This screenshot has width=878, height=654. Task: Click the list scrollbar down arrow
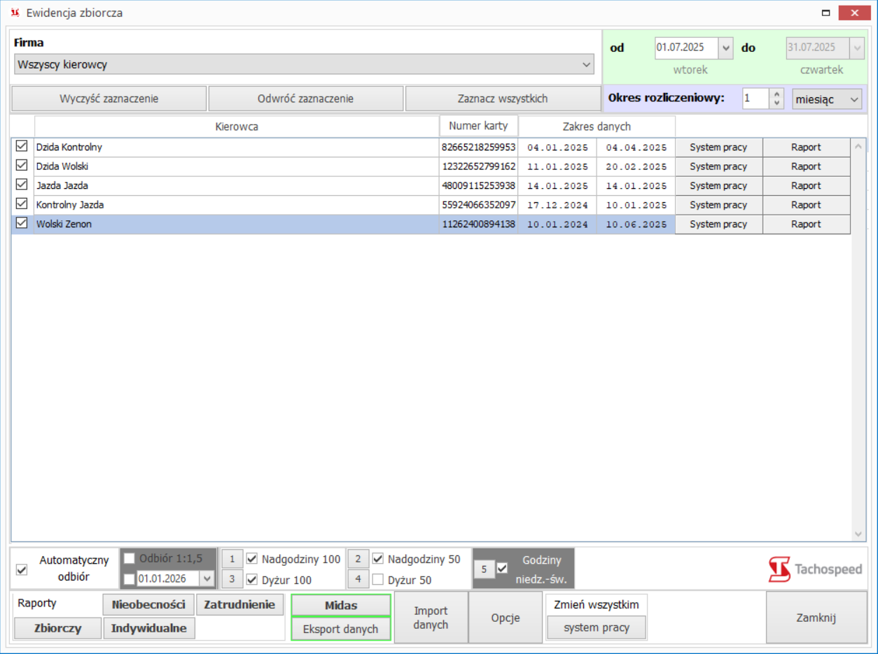point(859,534)
